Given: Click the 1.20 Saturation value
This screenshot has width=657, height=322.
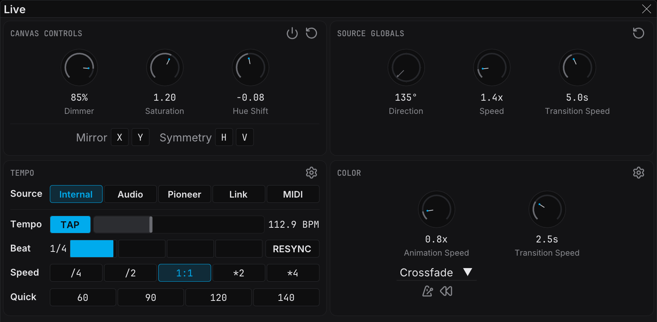Looking at the screenshot, I should (165, 98).
